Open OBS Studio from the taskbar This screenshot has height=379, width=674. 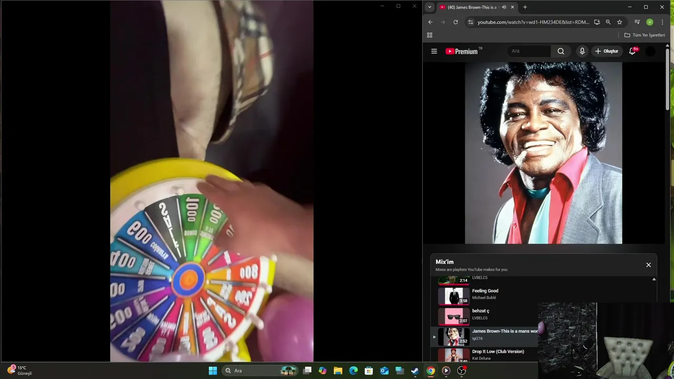click(x=461, y=371)
